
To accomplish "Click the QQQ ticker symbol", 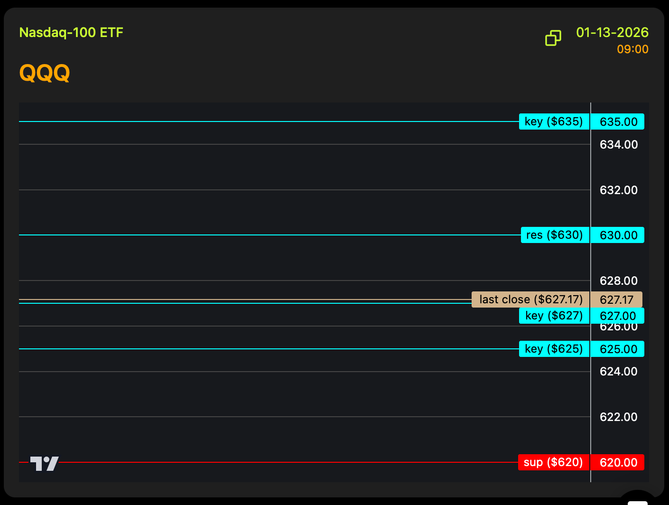I will (45, 73).
